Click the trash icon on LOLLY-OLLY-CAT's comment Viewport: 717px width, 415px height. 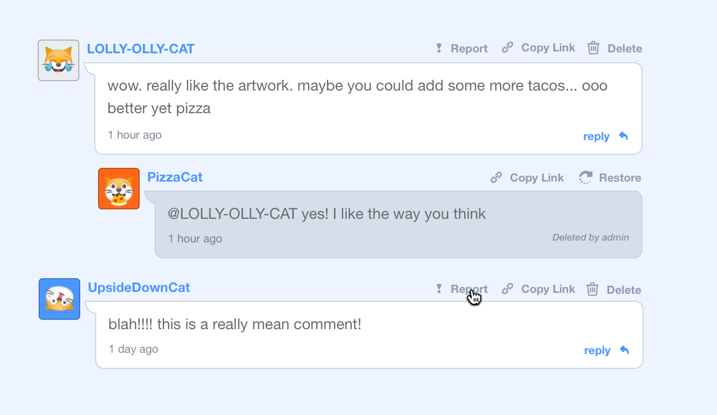pyautogui.click(x=593, y=48)
